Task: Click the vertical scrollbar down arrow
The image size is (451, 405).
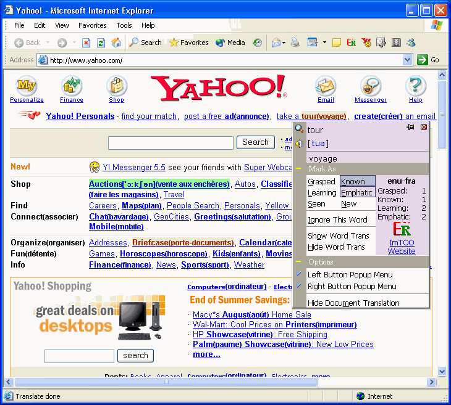Action: (x=442, y=371)
